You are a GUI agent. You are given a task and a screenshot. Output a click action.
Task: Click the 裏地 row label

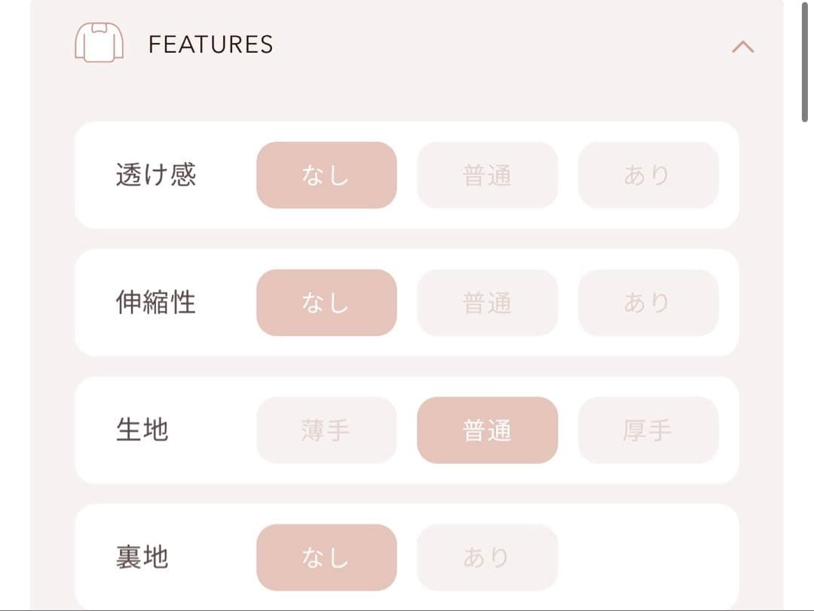(143, 557)
